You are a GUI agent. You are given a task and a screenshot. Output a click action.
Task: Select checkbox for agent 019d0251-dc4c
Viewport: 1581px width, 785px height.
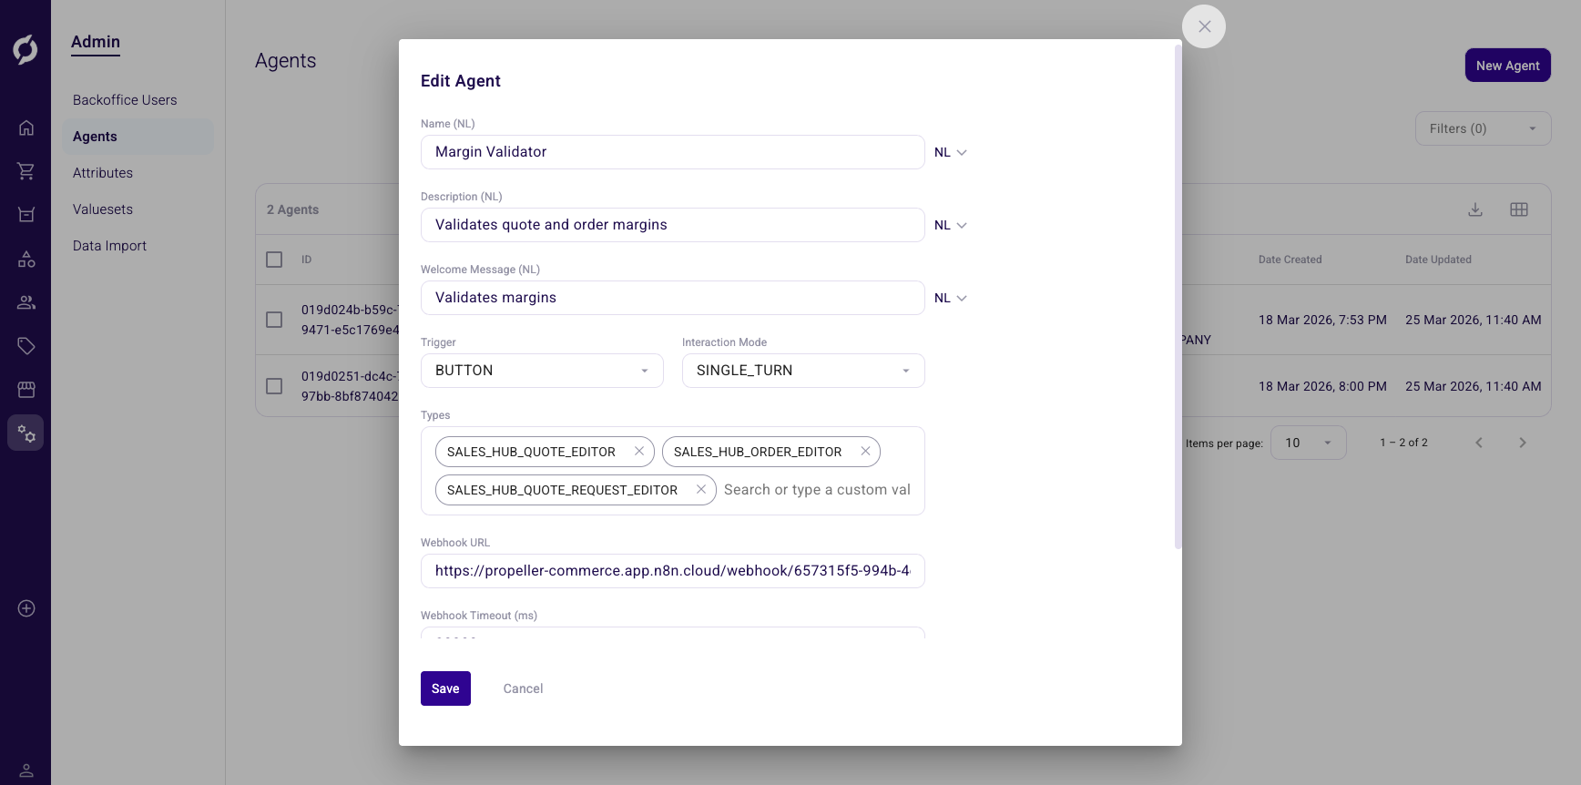point(274,386)
